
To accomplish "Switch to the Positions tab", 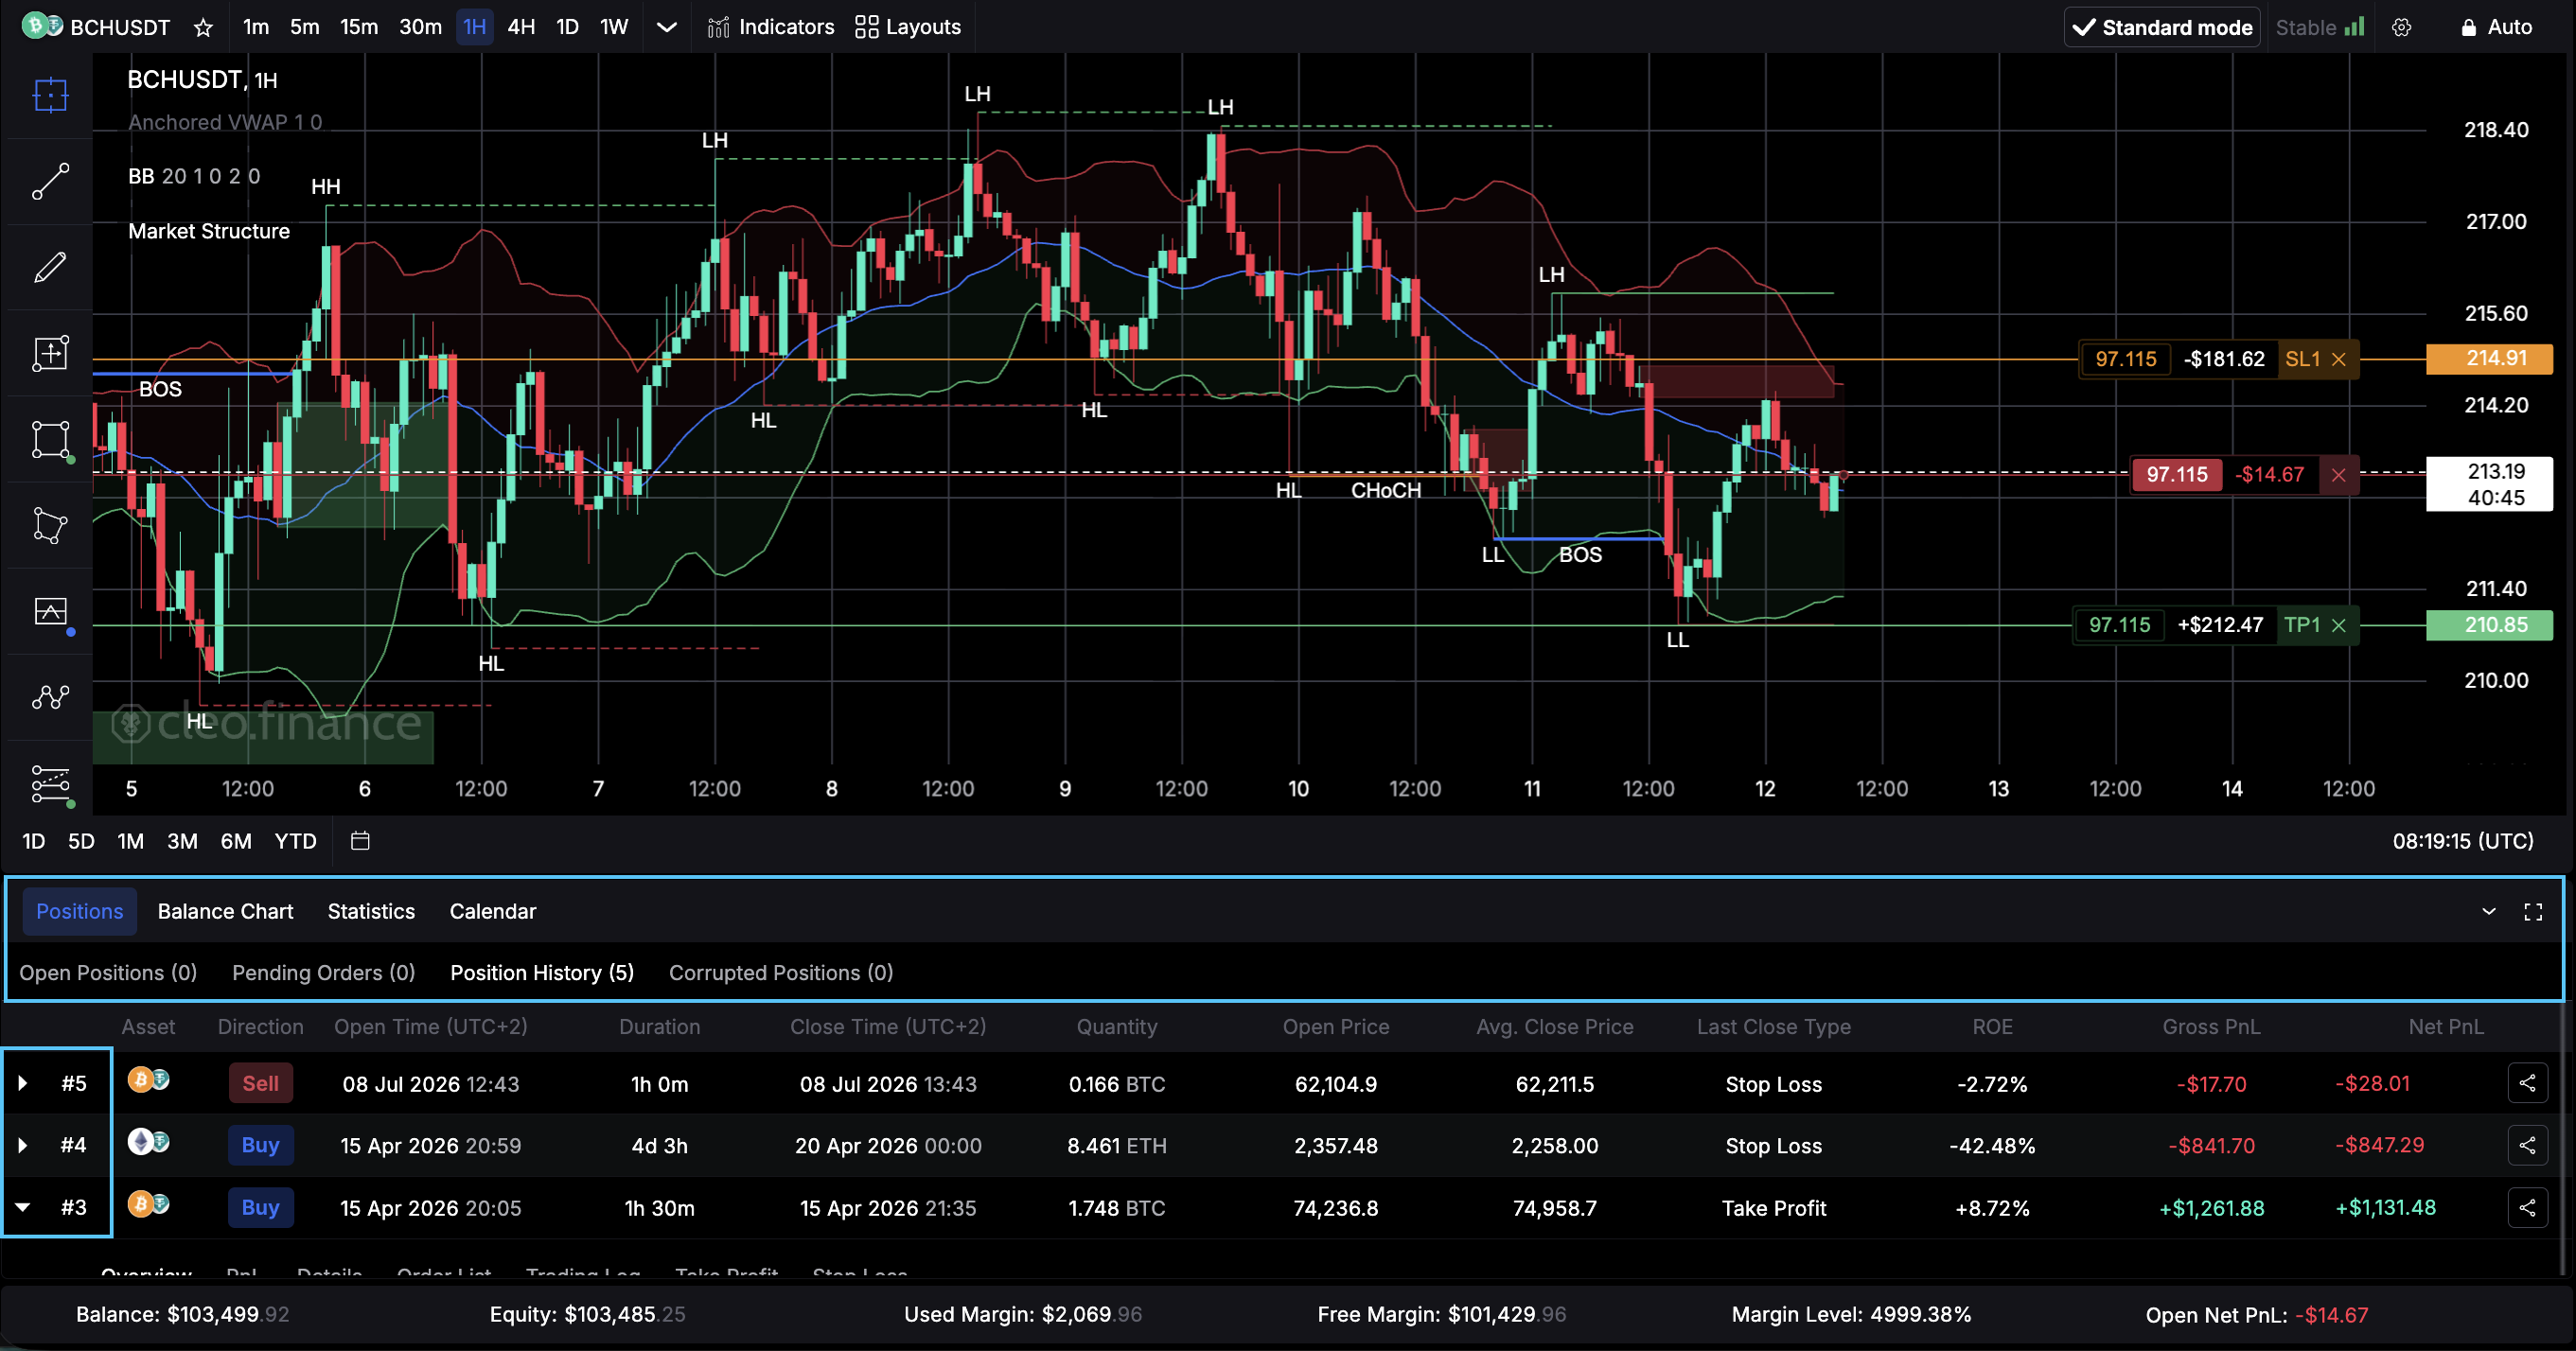I will [80, 911].
